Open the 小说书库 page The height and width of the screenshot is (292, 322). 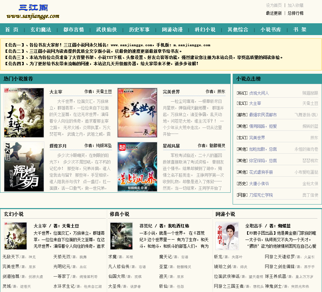pyautogui.click(x=271, y=29)
